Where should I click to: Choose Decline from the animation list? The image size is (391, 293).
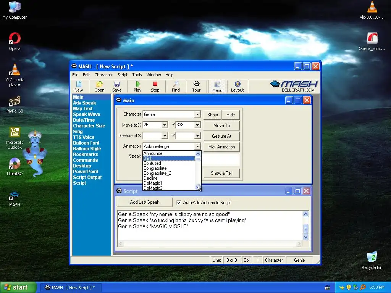[x=168, y=178]
